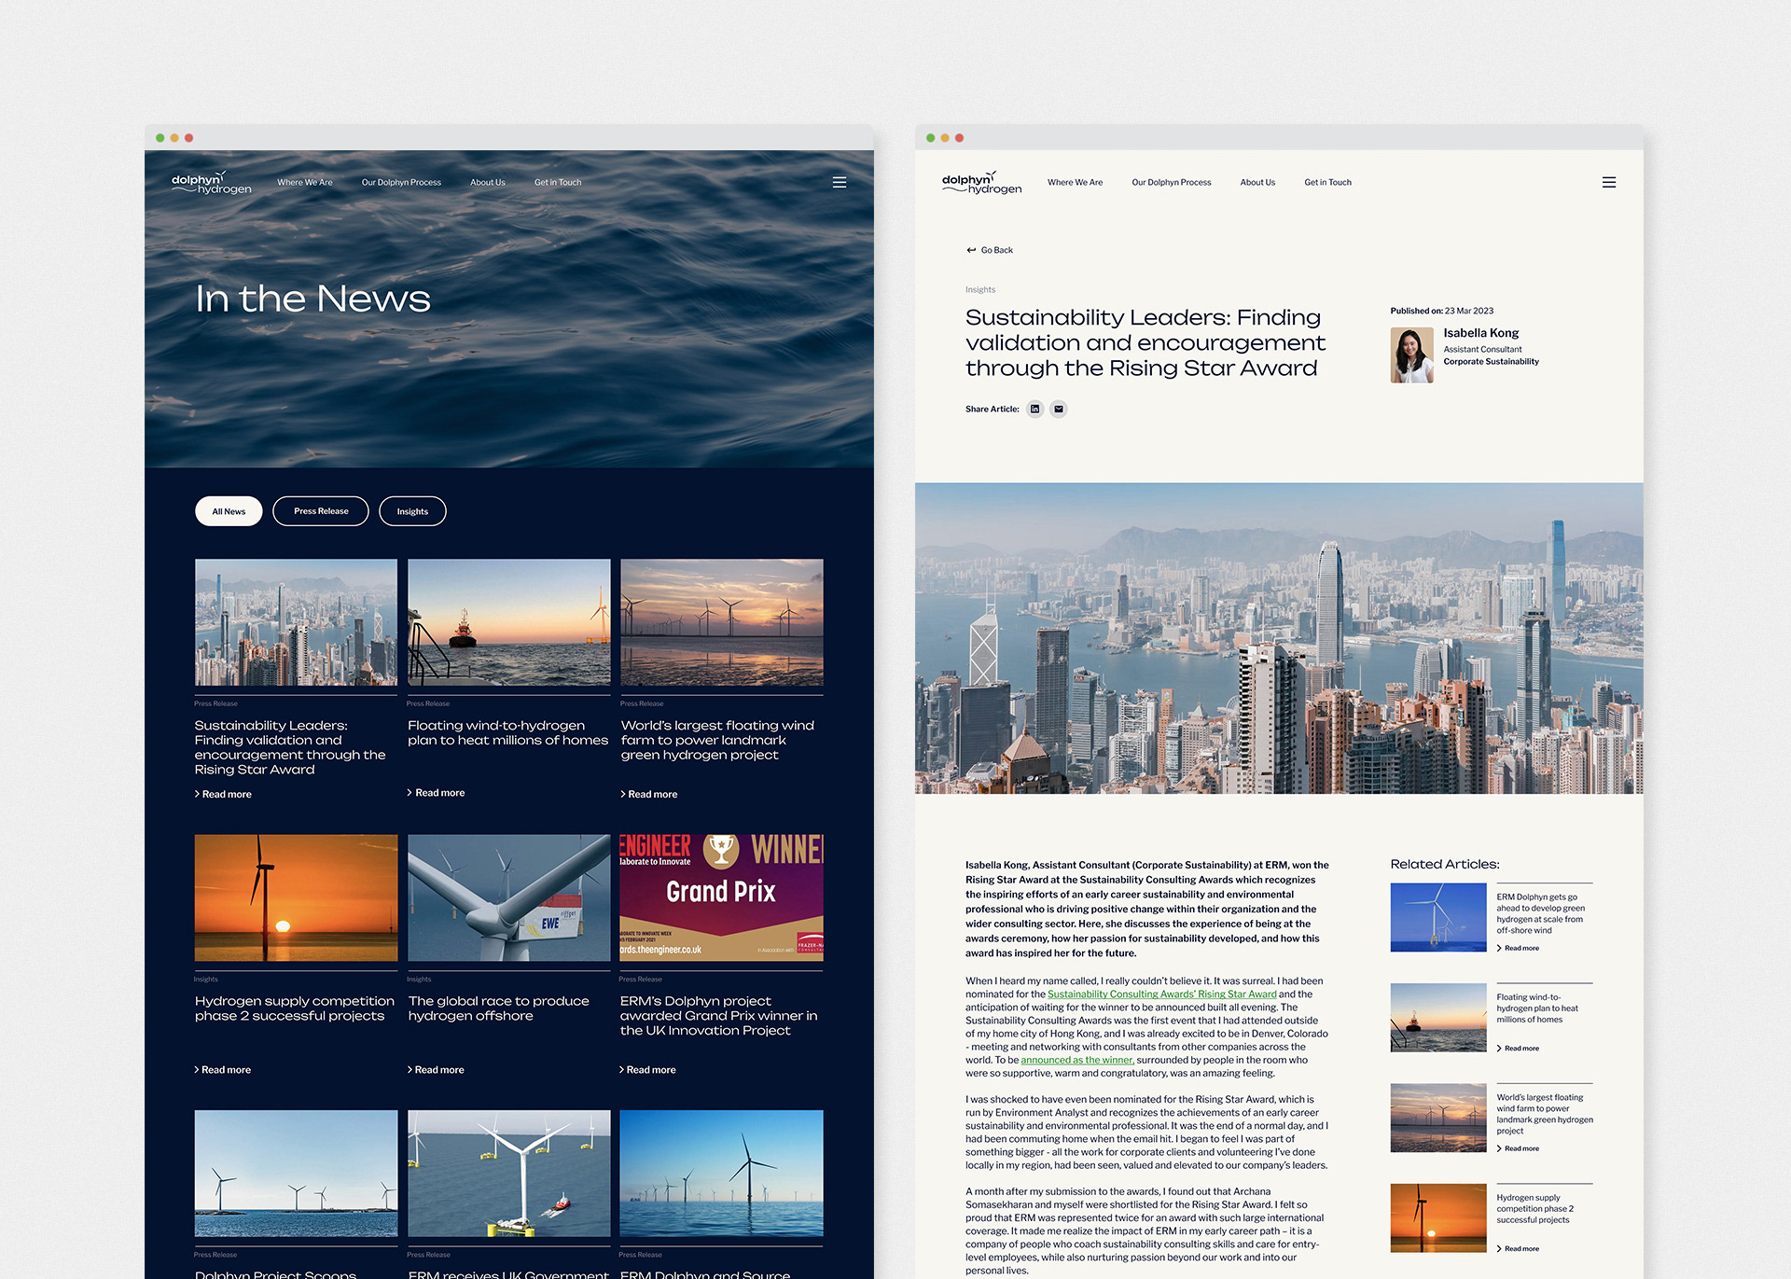Click Isabella Kong author photo

click(1411, 355)
